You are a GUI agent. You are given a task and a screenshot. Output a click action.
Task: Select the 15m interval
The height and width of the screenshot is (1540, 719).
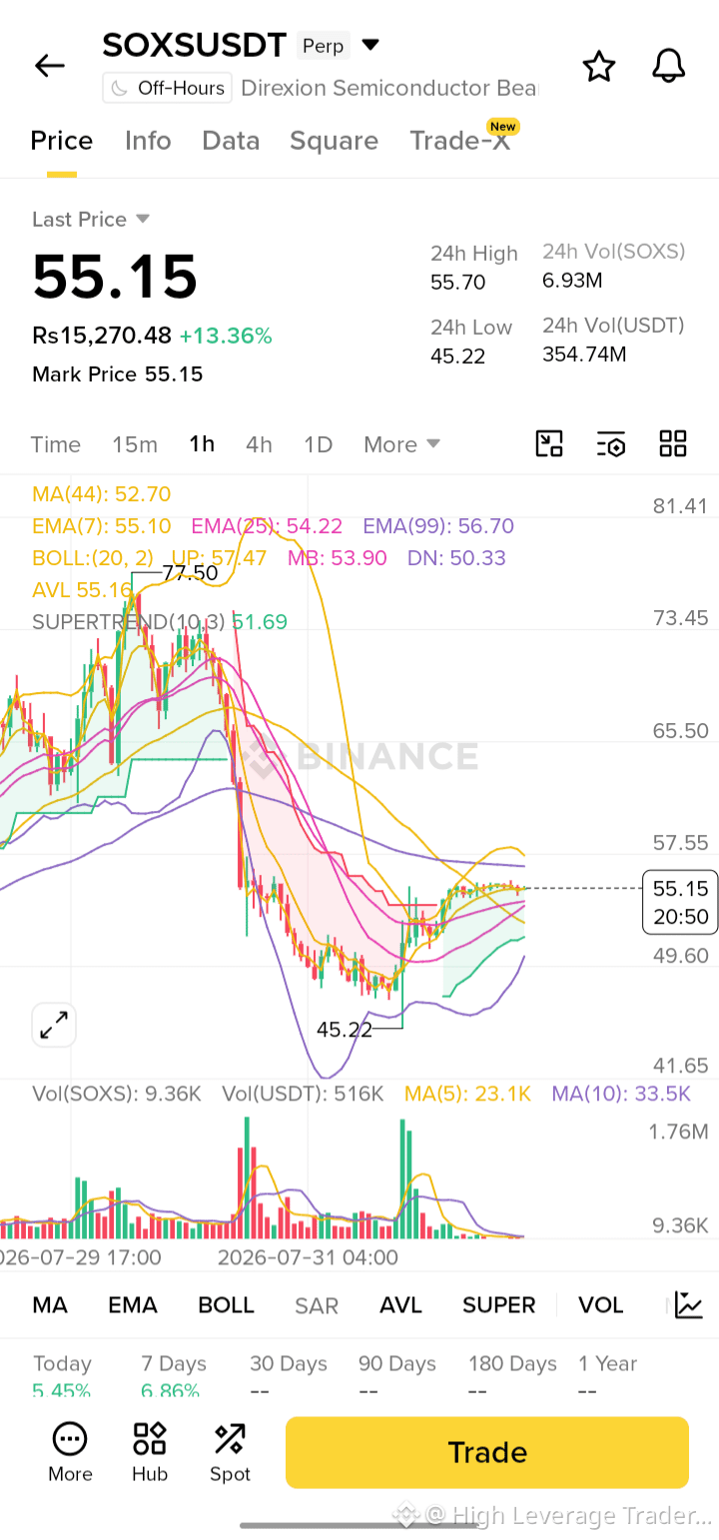tap(135, 444)
